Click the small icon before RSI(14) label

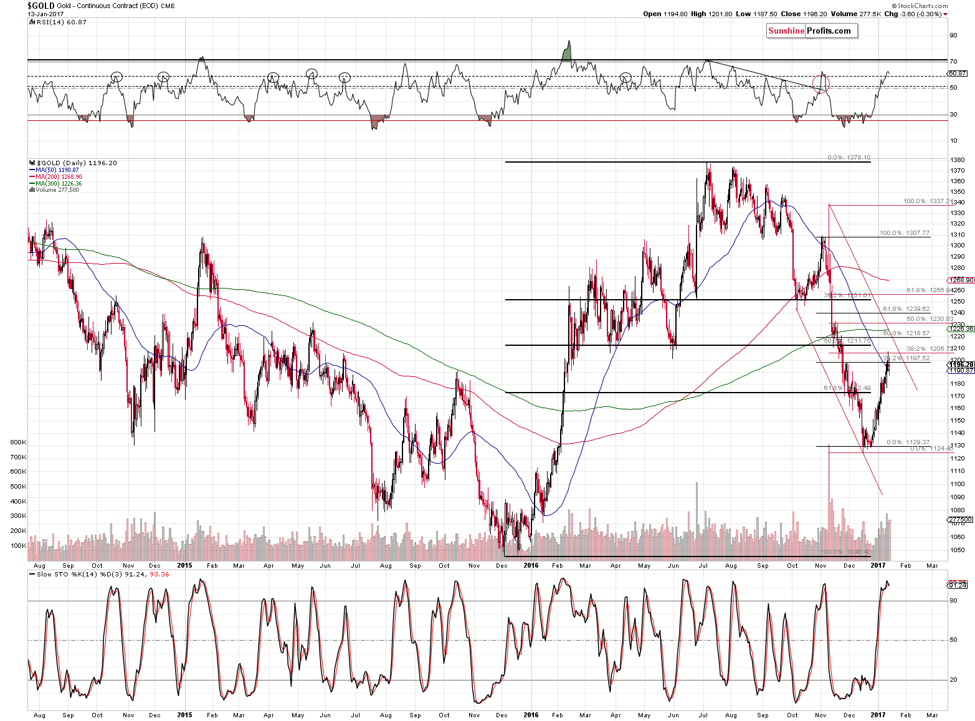click(31, 22)
